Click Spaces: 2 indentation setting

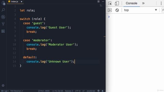(69, 91)
